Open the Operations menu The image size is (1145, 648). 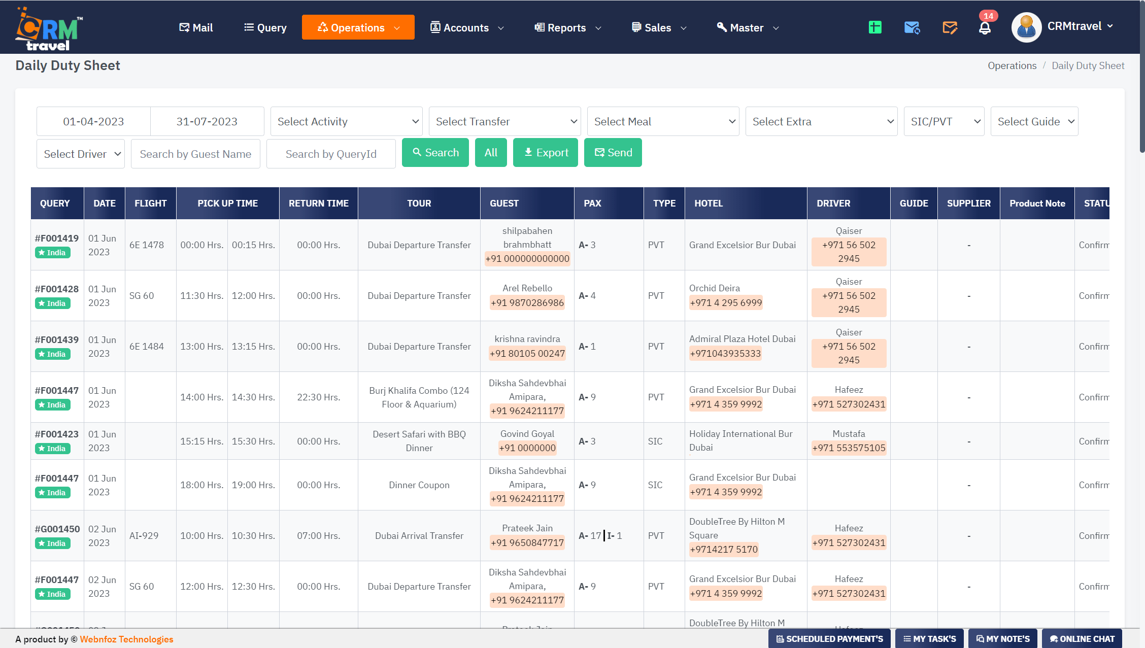(358, 27)
